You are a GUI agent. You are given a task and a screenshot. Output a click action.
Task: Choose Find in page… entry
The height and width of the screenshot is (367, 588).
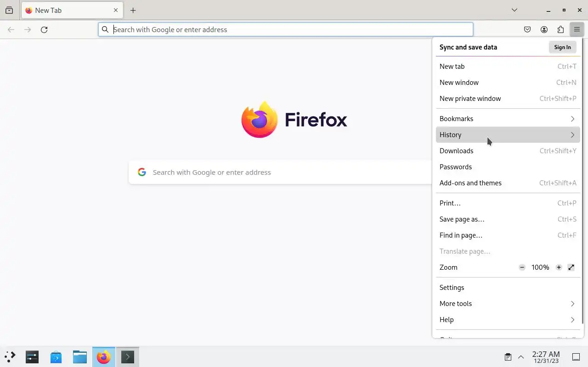(x=508, y=235)
